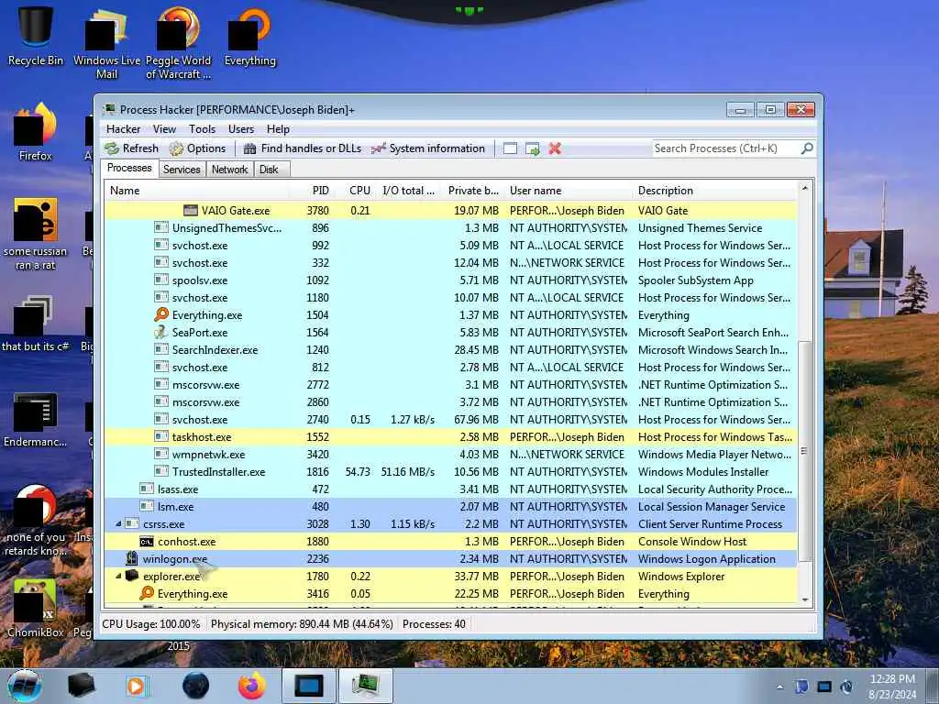Open the Windows Start button

click(25, 686)
